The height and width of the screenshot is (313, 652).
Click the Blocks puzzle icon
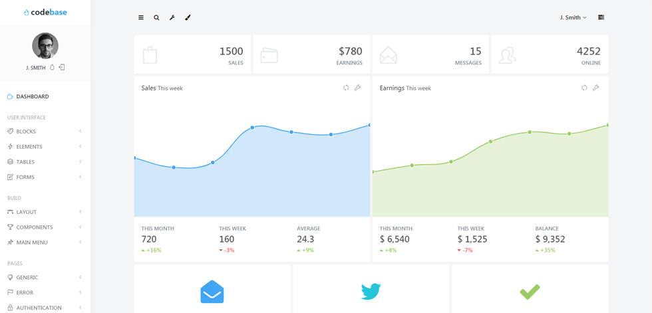pos(11,131)
